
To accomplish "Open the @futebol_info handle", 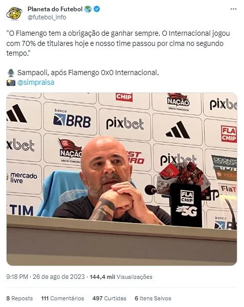I will [x=47, y=17].
